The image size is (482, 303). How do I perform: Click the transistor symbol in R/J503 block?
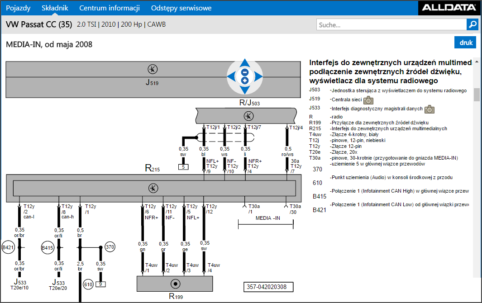(x=248, y=116)
